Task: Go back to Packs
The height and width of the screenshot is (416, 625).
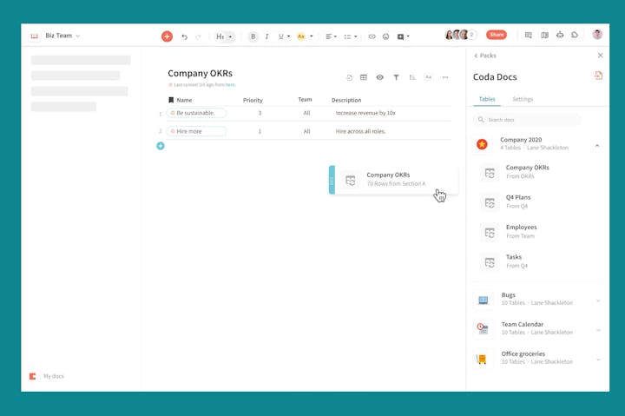Action: (485, 56)
